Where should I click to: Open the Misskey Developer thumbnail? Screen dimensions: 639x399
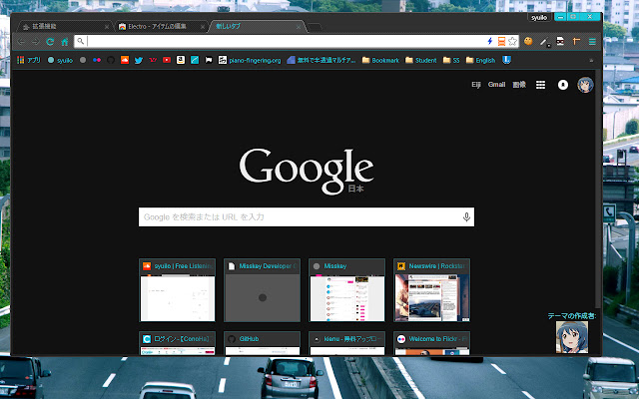(x=262, y=290)
